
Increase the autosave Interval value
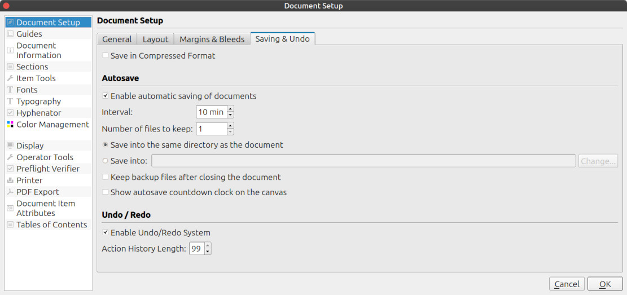pos(230,109)
